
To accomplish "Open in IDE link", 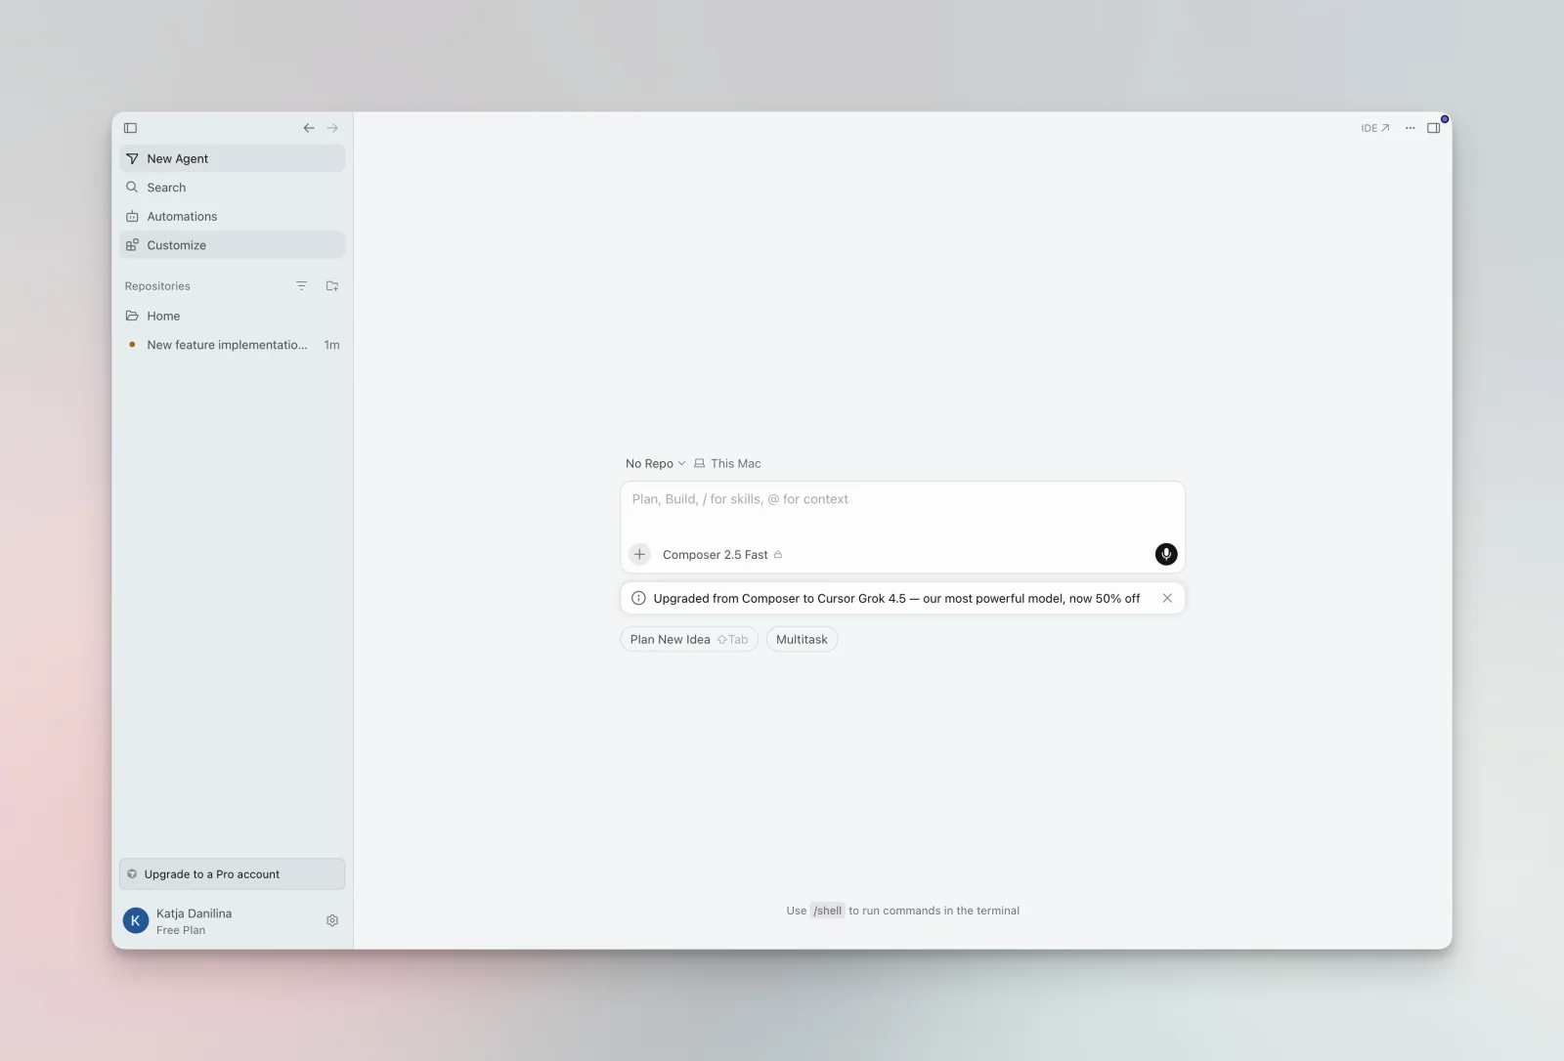I will tap(1375, 128).
